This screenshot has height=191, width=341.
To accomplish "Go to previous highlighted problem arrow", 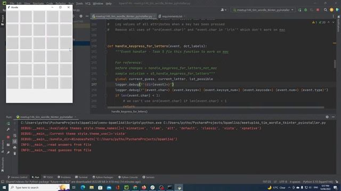I will pos(329,22).
